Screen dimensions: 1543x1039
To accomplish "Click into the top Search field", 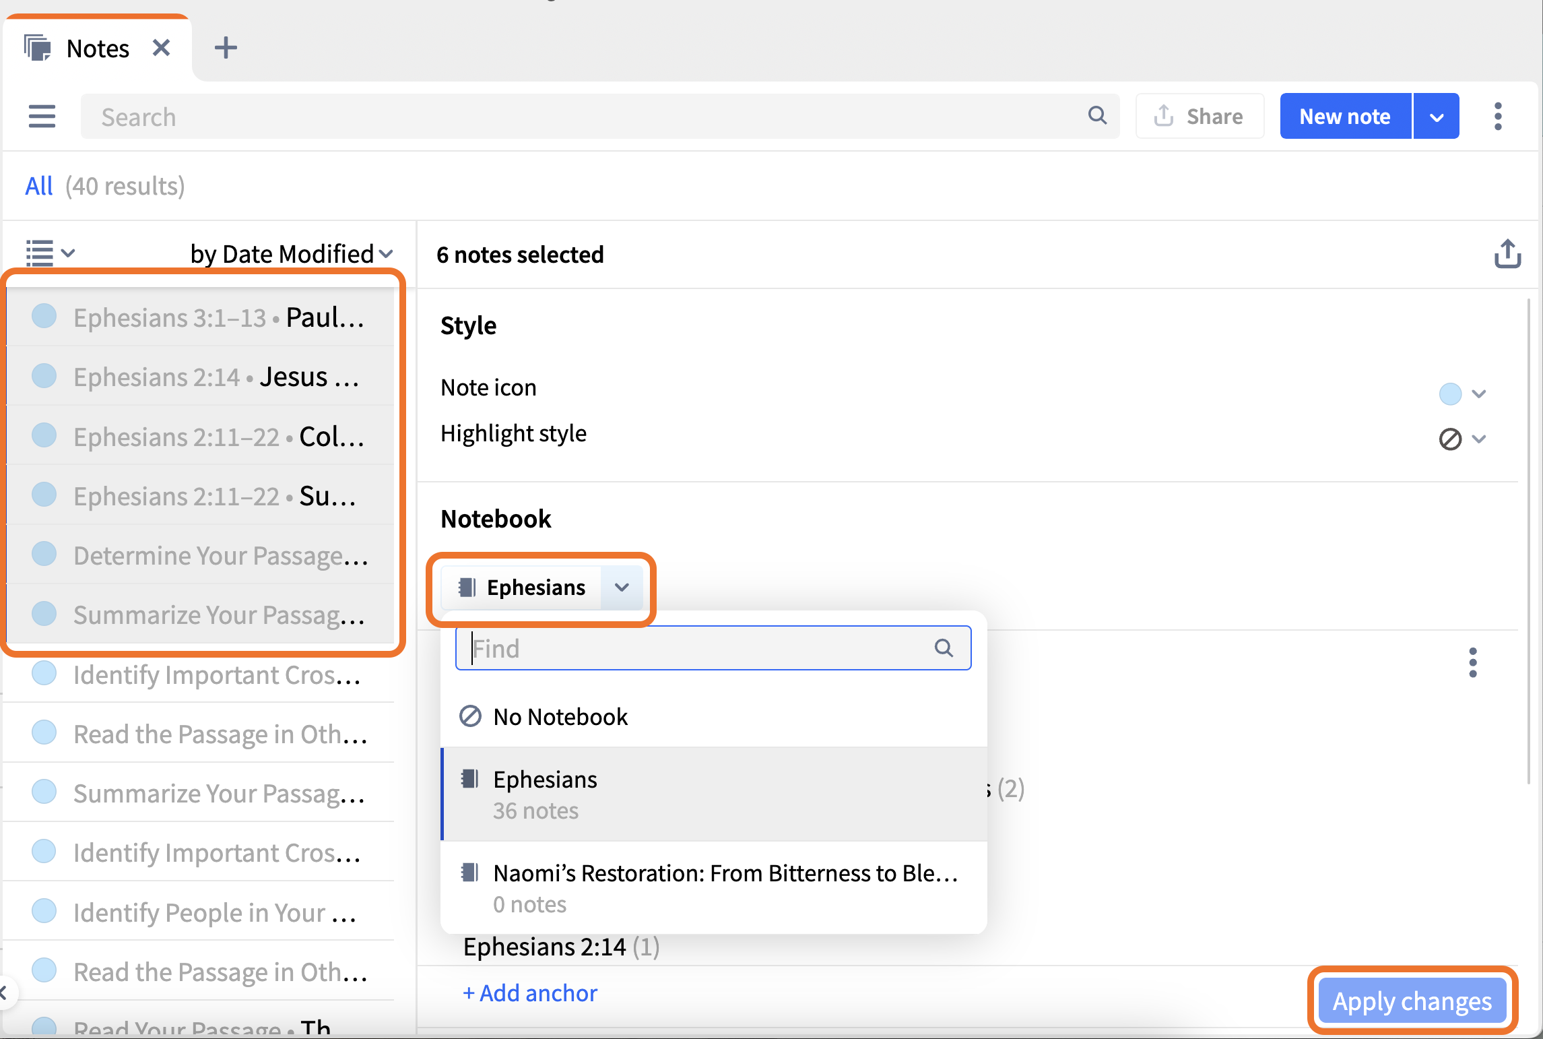I will click(599, 117).
